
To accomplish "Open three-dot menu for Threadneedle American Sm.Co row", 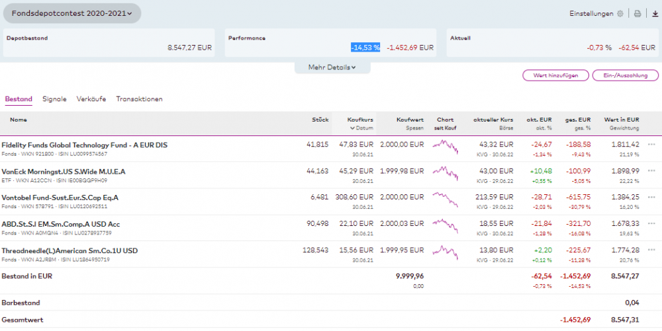I will click(652, 250).
